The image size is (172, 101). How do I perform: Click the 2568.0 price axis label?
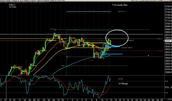[168, 72]
